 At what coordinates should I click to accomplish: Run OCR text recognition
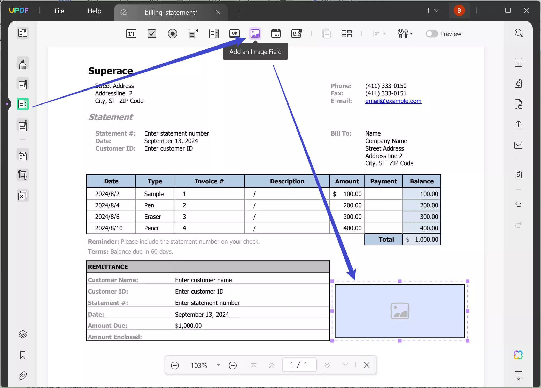pos(518,63)
